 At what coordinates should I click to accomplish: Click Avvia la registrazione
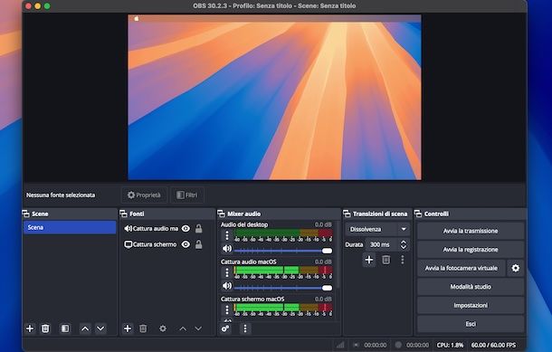(471, 250)
